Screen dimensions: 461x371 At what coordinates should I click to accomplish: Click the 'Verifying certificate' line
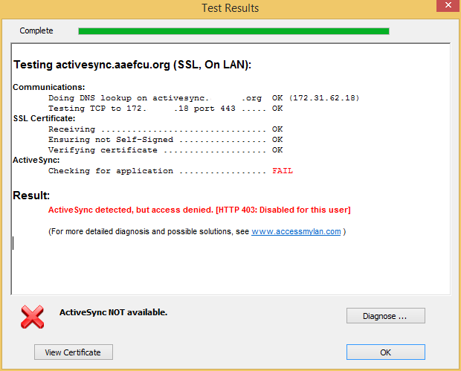coord(166,150)
